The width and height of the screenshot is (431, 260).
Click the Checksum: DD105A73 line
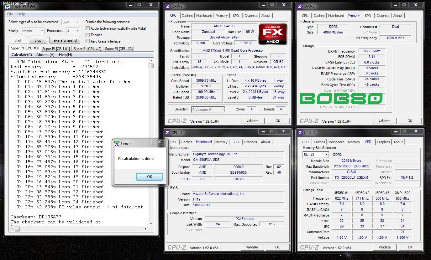point(36,217)
